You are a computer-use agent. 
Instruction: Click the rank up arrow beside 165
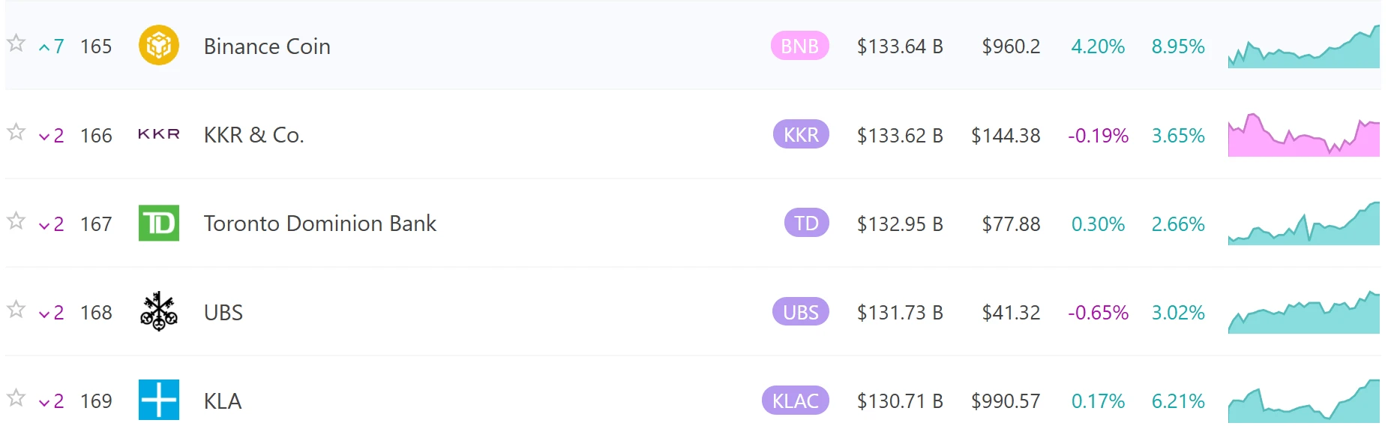[x=45, y=48]
